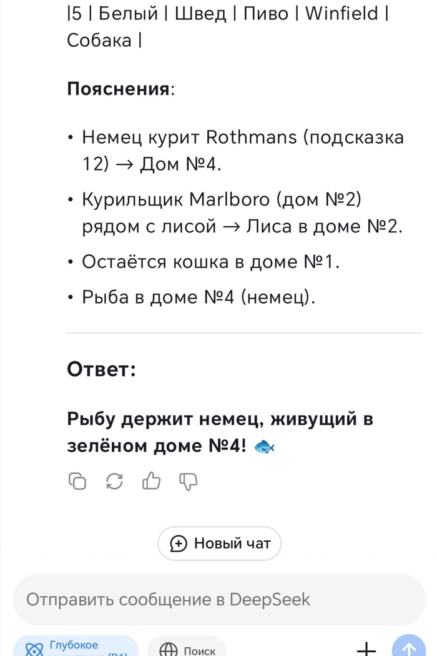Start a new chat with Новый чат
Image resolution: width=437 pixels, height=656 pixels.
[219, 543]
